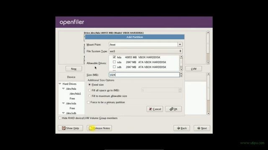Screen dimensions: 268x150
Task: Select Fill to maximum allowable size
Action: (89, 96)
